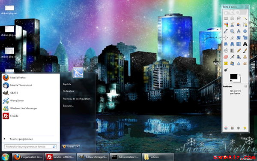Image resolution: width=257 pixels, height=161 pixels.
Task: Select the Pencil tool
Action: 239,50
